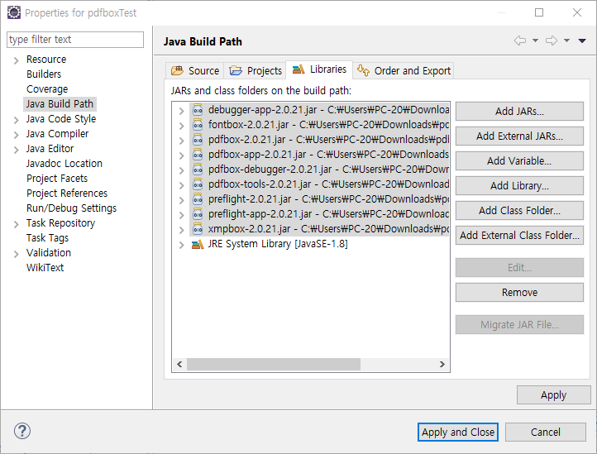Viewport: 597px width, 454px height.
Task: Select Builders in the properties tree
Action: click(x=44, y=74)
